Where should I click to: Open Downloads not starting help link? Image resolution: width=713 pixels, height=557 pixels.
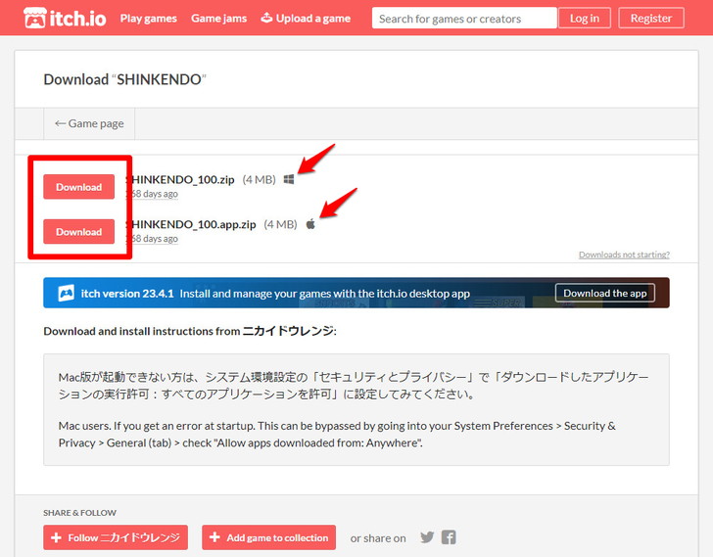(x=624, y=255)
